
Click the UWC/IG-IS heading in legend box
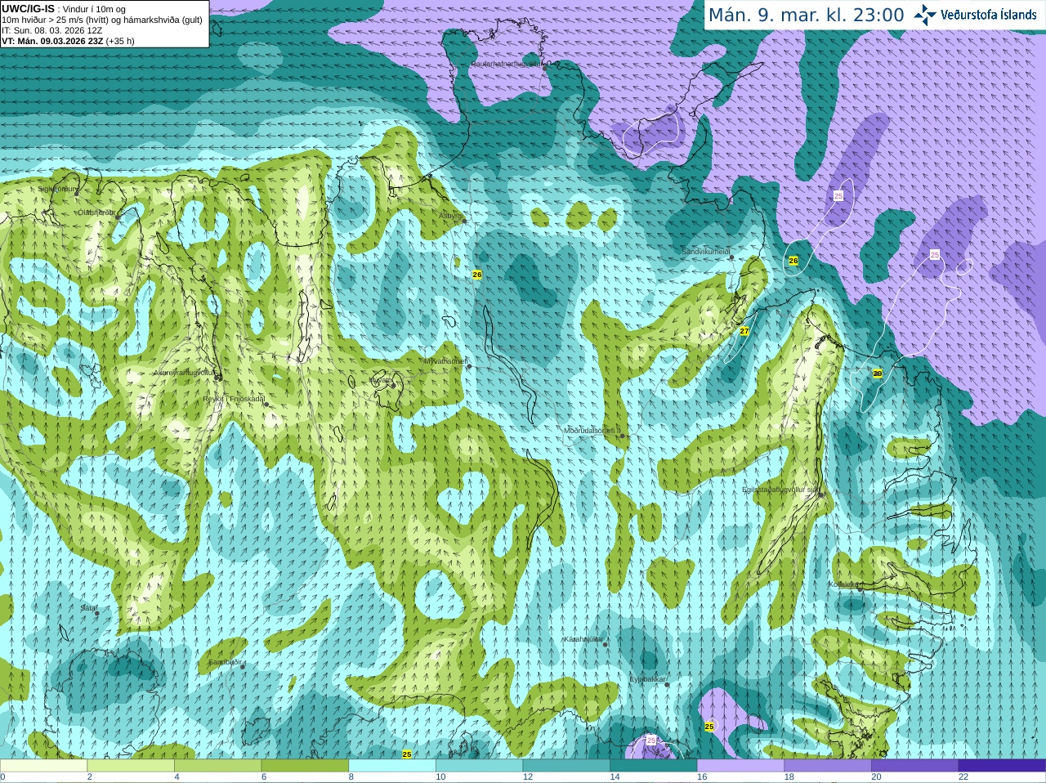pos(28,8)
